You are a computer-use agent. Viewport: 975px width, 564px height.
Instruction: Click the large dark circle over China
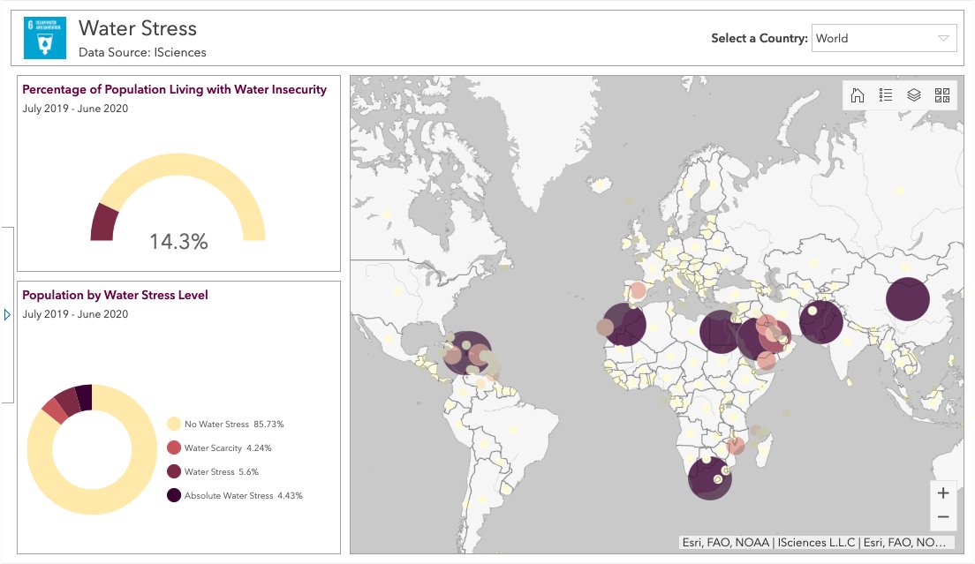click(x=908, y=300)
